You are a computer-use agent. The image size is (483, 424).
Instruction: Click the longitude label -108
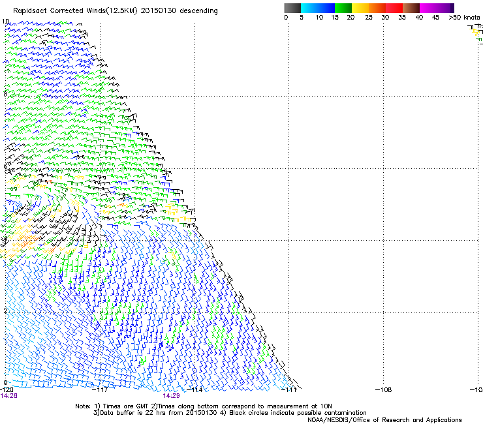pyautogui.click(x=384, y=390)
